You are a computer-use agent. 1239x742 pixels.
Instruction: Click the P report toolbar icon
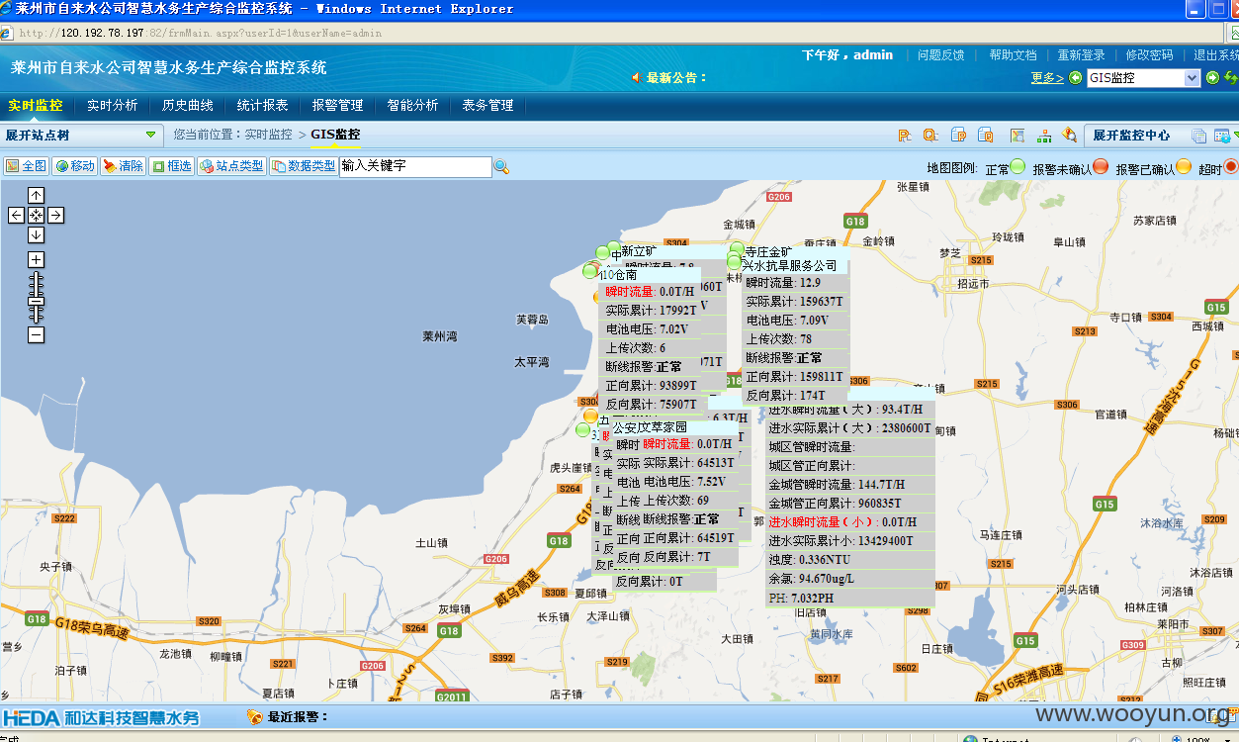coord(904,136)
